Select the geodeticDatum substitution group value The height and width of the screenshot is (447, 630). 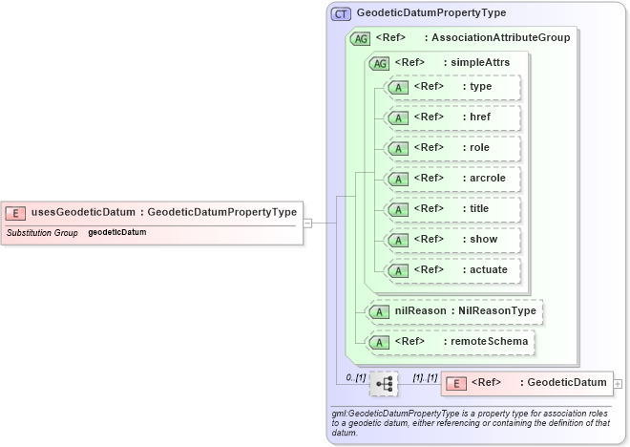(117, 232)
